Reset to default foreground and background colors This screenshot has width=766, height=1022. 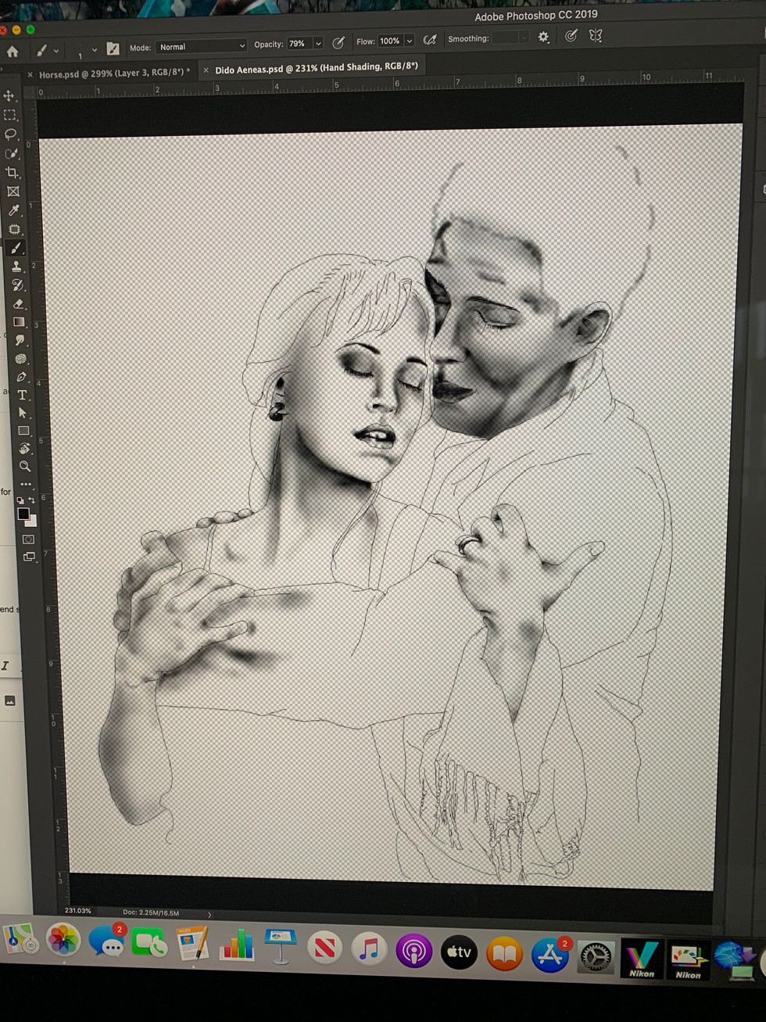(x=20, y=500)
